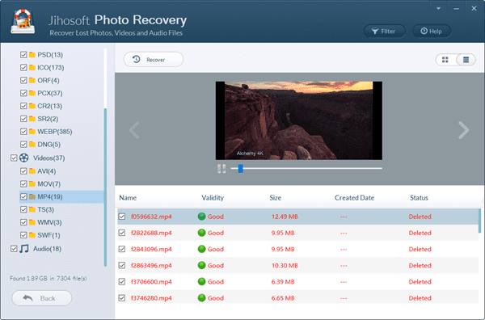Open the Filter options
The height and width of the screenshot is (320, 485).
(384, 32)
